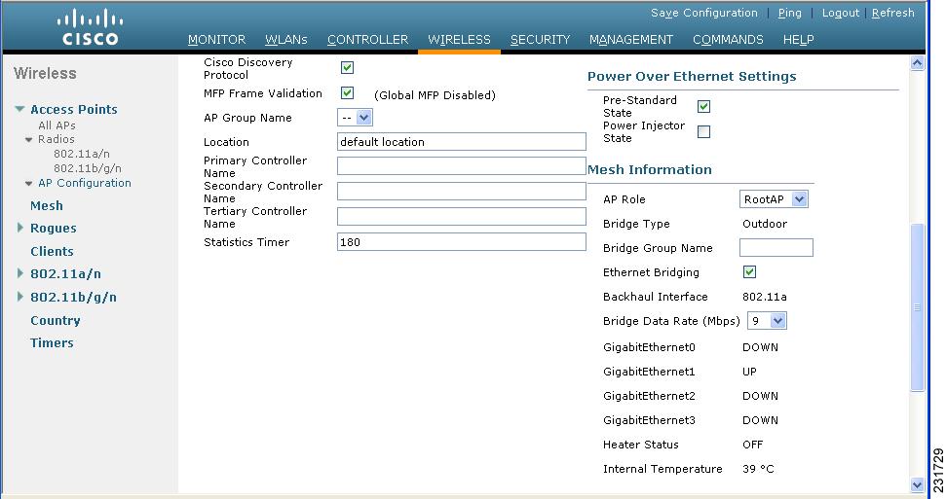
Task: Toggle Cisco Discovery Protocol checkbox
Action: click(347, 67)
